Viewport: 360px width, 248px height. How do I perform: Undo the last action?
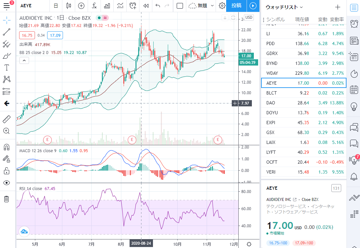[x=158, y=6]
